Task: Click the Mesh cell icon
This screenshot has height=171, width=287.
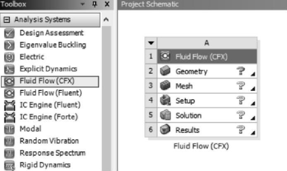Action: pyautogui.click(x=165, y=86)
